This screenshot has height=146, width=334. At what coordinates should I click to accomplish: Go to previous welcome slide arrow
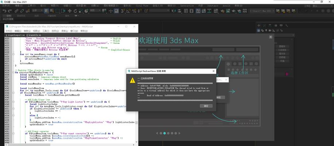pyautogui.click(x=157, y=133)
